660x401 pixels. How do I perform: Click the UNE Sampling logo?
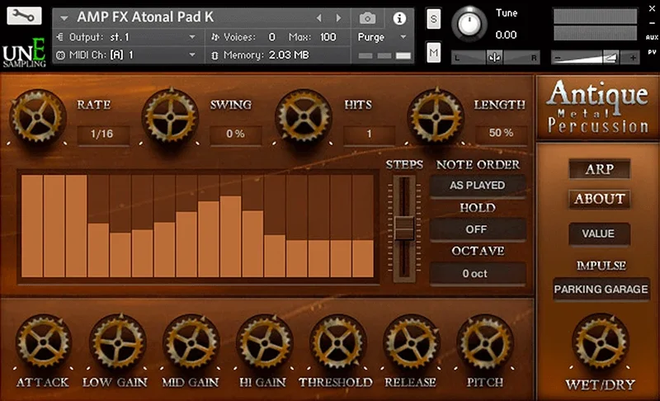point(25,54)
